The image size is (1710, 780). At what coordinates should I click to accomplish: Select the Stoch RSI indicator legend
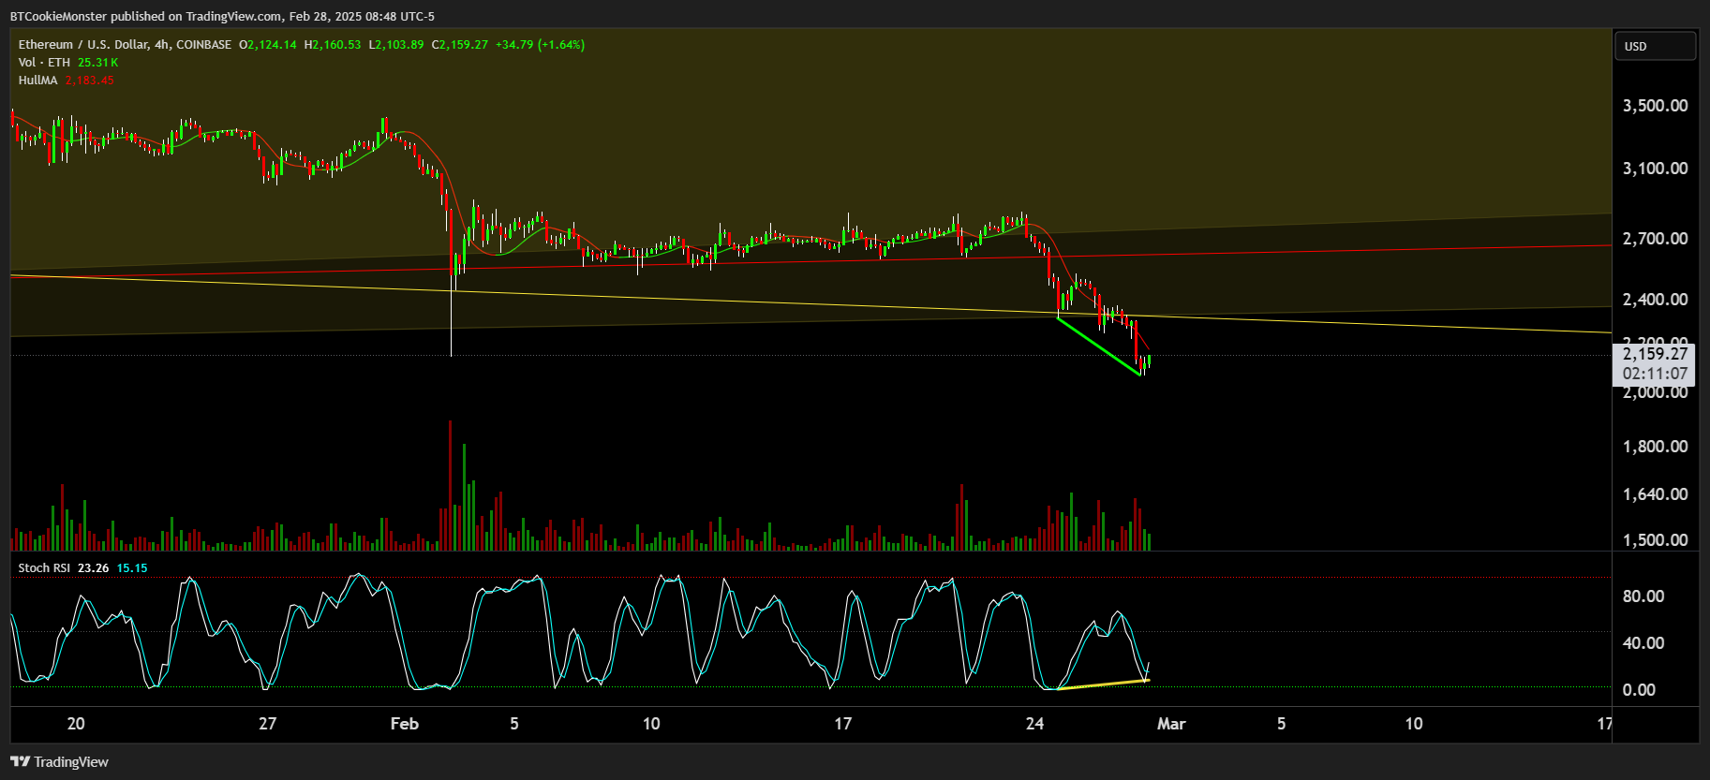[44, 568]
